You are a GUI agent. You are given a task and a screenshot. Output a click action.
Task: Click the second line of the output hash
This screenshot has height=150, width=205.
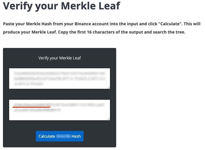point(37,110)
